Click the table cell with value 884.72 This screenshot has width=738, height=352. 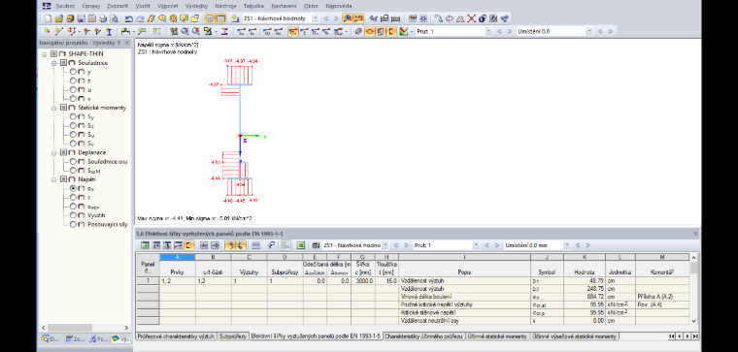pos(585,297)
